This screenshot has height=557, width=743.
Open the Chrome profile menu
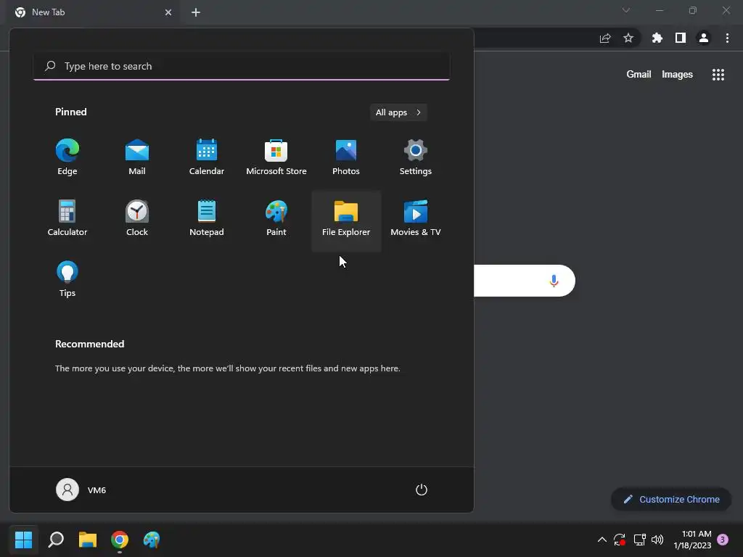click(x=704, y=38)
